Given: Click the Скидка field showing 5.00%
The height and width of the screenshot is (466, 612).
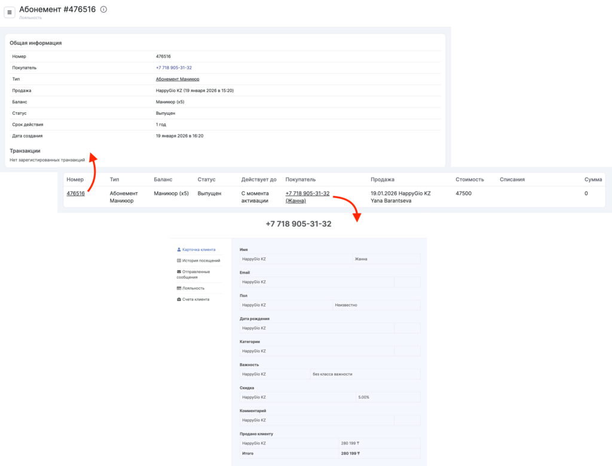Looking at the screenshot, I should click(388, 397).
